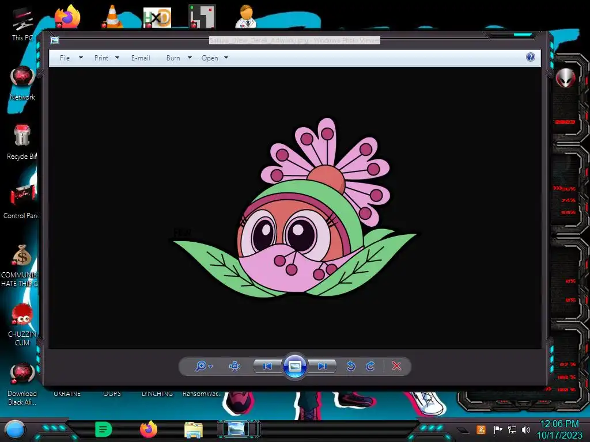This screenshot has width=590, height=442.
Task: Expand the File menu dropdown arrow
Action: coord(81,58)
